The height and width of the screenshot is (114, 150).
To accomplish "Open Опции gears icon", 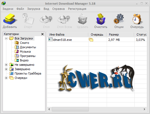I will [x=119, y=19].
